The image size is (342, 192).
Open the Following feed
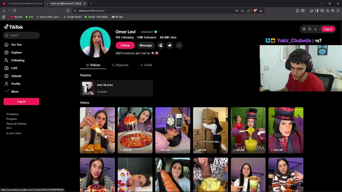(18, 60)
